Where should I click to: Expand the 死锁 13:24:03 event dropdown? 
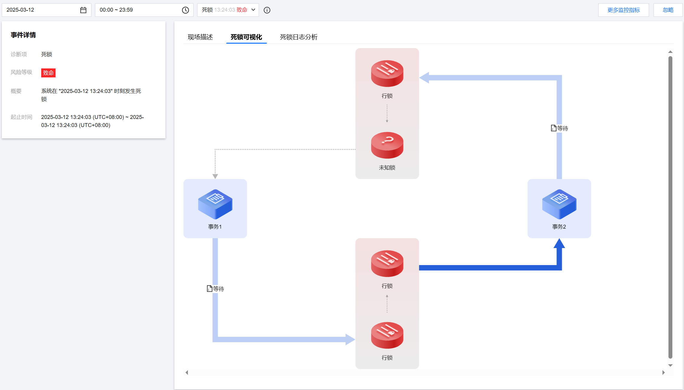pos(228,10)
